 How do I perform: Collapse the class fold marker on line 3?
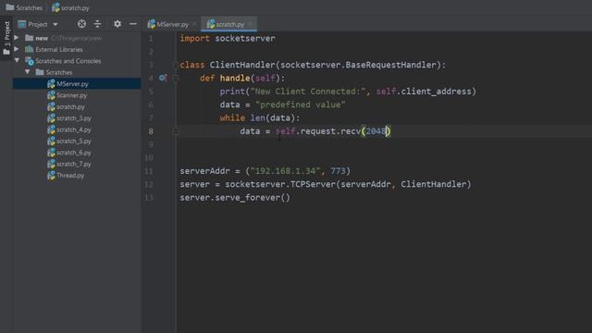175,65
